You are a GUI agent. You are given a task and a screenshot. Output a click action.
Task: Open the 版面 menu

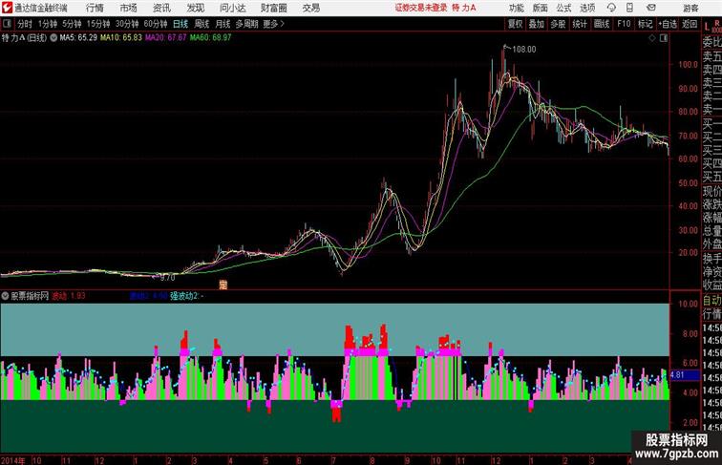[541, 8]
